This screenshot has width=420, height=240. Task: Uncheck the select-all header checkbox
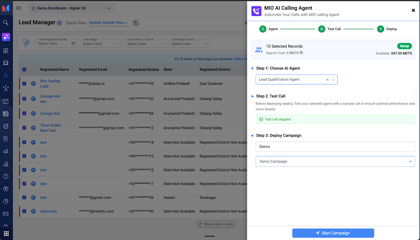click(x=24, y=70)
